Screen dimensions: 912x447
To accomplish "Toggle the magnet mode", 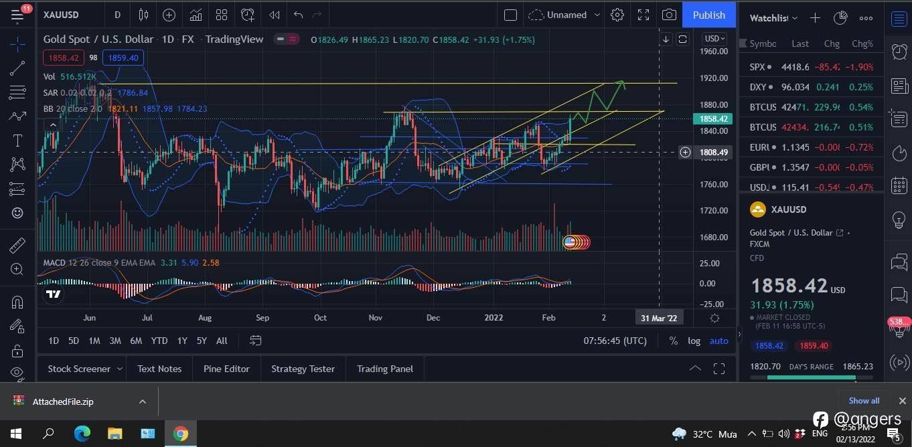I will click(17, 302).
